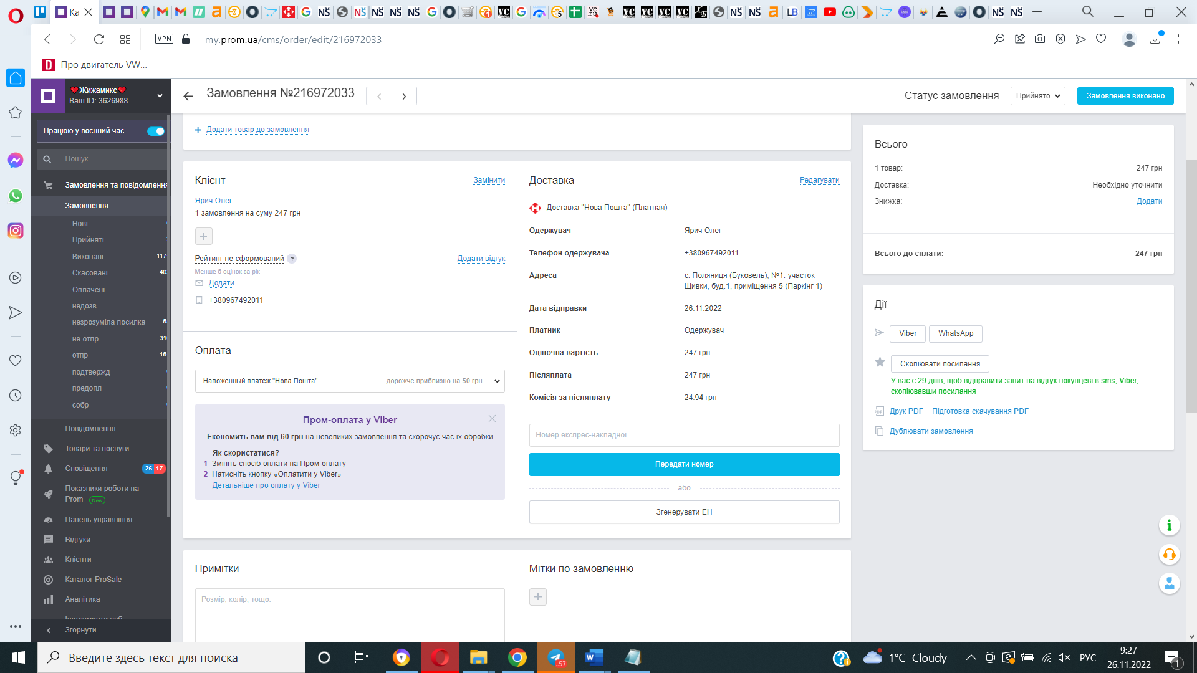
Task: Open 'Відгуки' menu item
Action: pos(77,540)
